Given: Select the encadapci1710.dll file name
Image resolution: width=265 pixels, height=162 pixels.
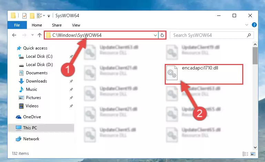Looking at the screenshot, I should coord(200,68).
